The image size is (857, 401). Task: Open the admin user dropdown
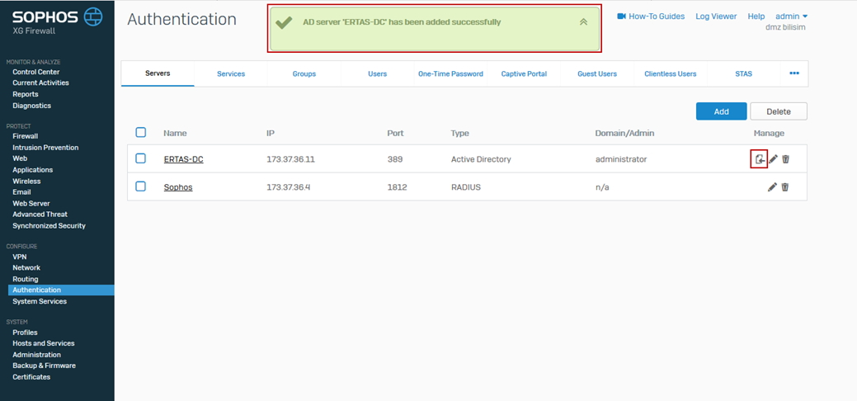[791, 17]
